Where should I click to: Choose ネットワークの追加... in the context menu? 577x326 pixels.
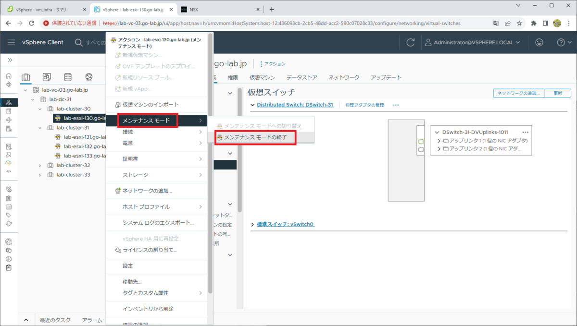[157, 191]
